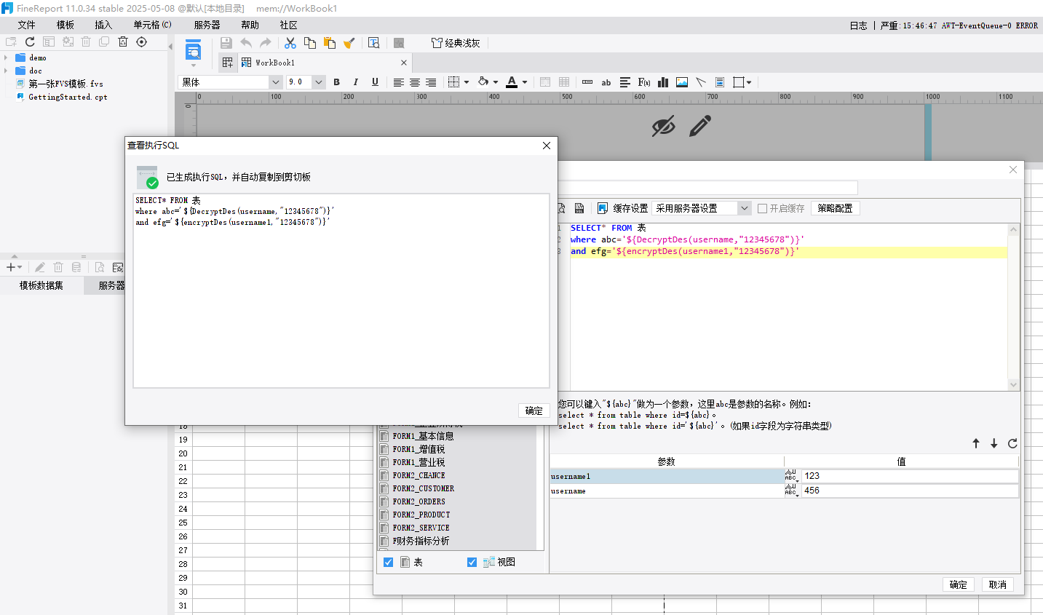Apply italic formatting
The width and height of the screenshot is (1043, 615).
pos(356,82)
